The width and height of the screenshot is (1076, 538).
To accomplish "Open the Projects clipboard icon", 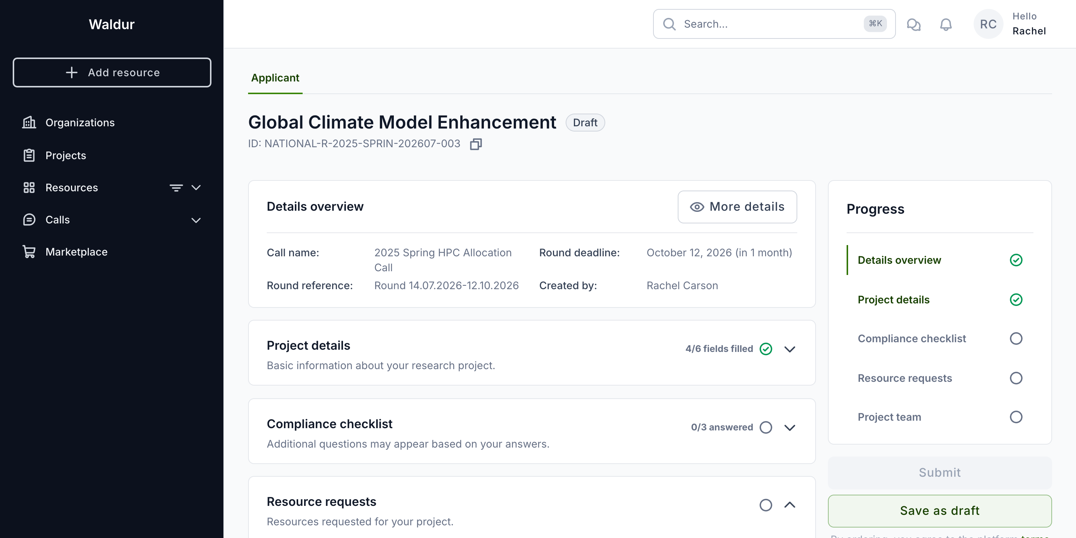I will (29, 155).
